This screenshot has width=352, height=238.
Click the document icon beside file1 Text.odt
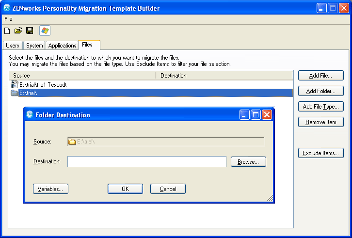click(x=15, y=84)
